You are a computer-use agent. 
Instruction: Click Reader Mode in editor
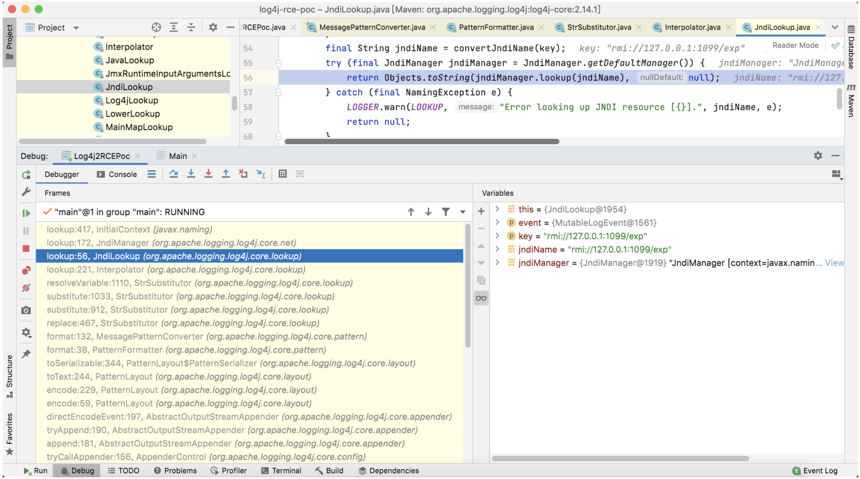click(x=795, y=45)
